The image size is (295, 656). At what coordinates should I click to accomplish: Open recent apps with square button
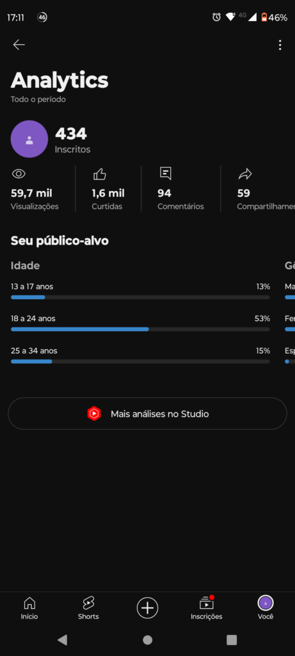tap(232, 640)
